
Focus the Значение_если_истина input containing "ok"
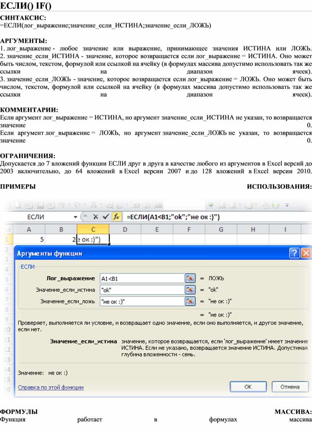pos(142,290)
